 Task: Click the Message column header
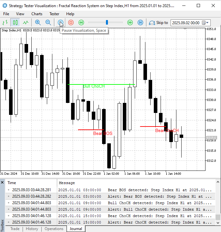pos(136,183)
